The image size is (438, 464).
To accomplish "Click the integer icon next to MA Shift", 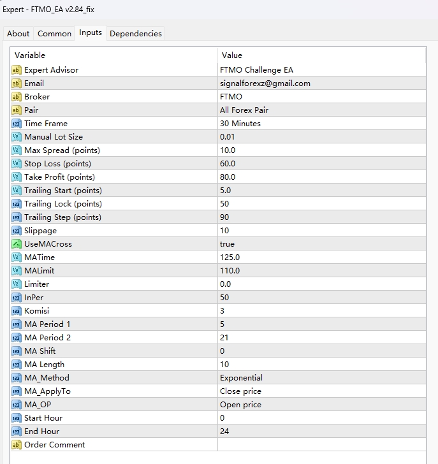I will pos(17,351).
